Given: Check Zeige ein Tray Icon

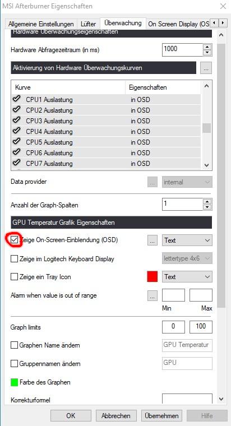Looking at the screenshot, I should click(x=15, y=277).
